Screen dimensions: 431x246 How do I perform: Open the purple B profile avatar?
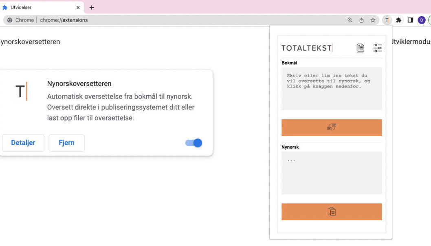[x=421, y=20]
